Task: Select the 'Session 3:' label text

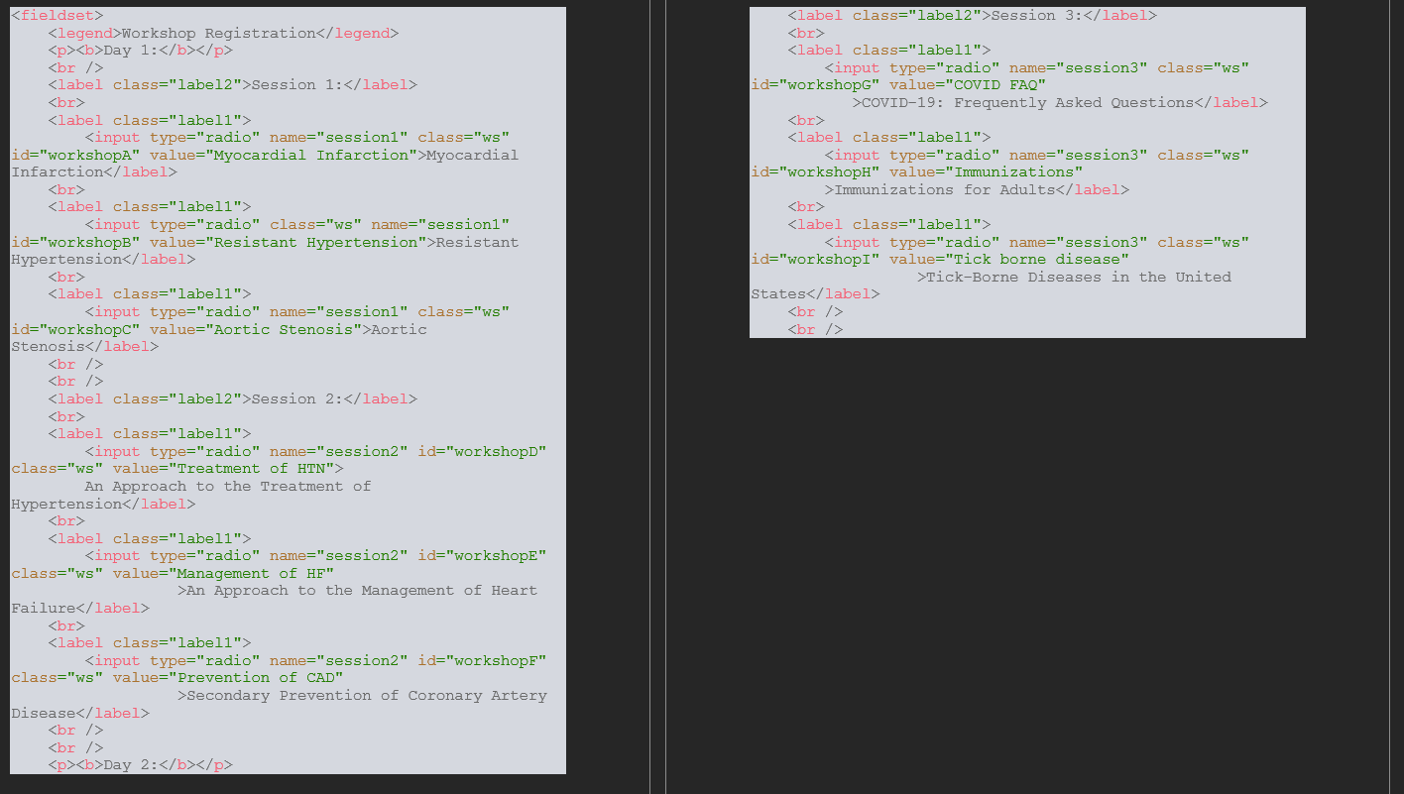Action: click(1037, 16)
